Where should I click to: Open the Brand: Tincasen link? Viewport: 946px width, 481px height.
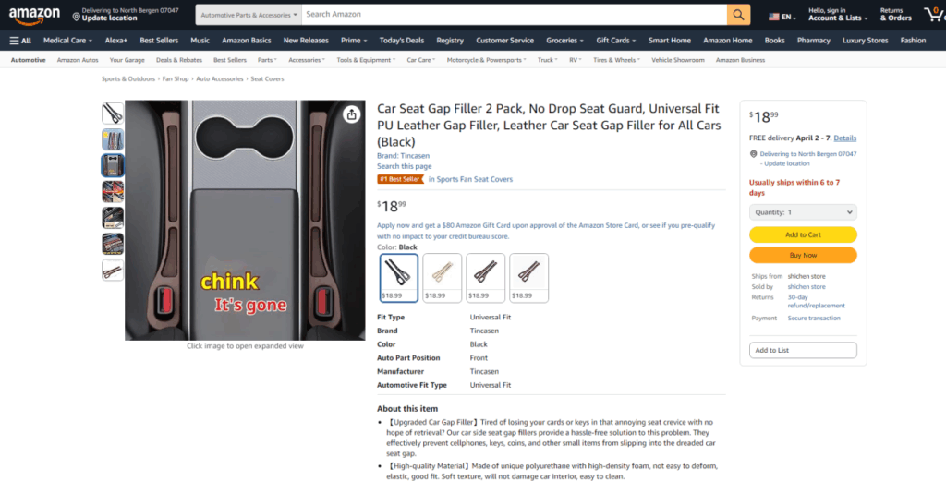(403, 155)
